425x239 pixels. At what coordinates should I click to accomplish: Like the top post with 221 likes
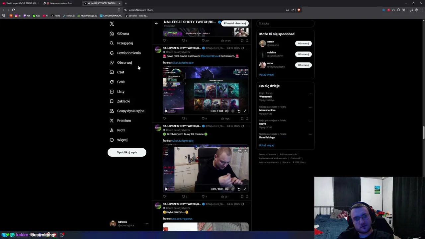tap(203, 40)
